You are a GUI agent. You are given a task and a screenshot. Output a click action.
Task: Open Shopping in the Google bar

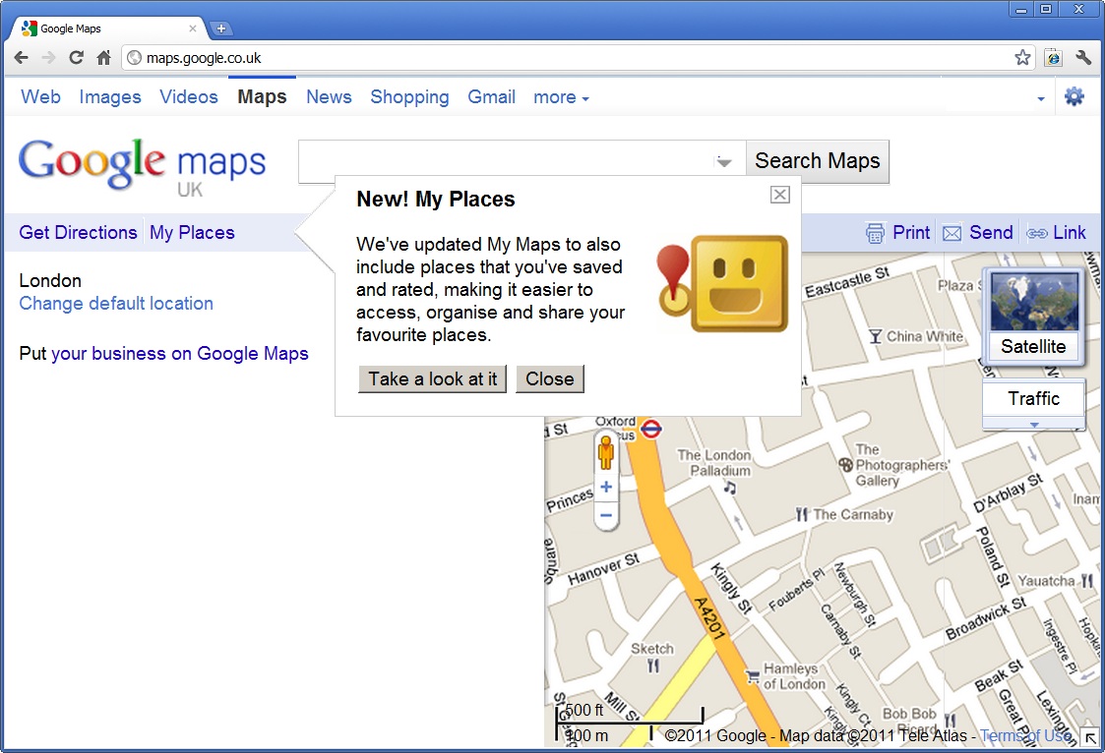pyautogui.click(x=409, y=97)
